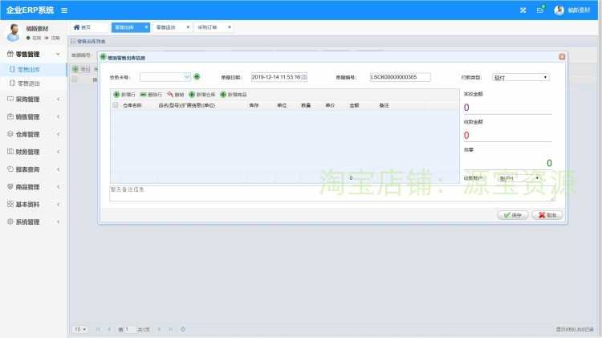The image size is (602, 338).
Task: Click the undo button with red pencil icon
Action: coord(176,95)
